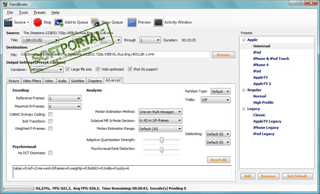The height and width of the screenshot is (194, 320).
Task: Select the iPad preset
Action: click(257, 71)
